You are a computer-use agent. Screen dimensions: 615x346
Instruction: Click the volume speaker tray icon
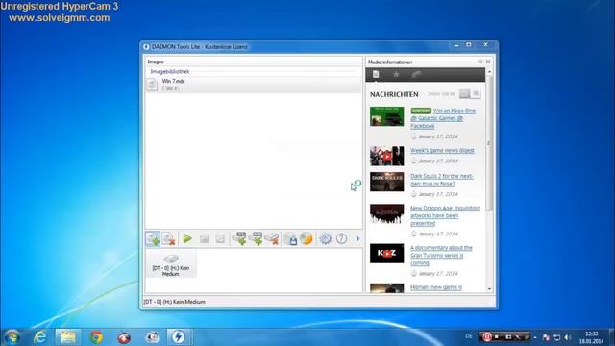click(567, 337)
